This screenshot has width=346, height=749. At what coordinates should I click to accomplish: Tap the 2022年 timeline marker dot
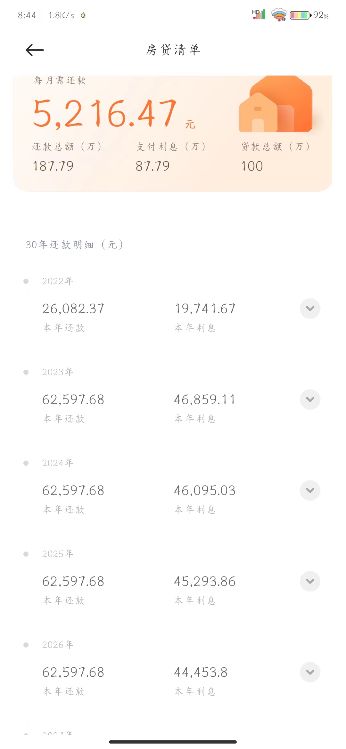click(x=26, y=281)
